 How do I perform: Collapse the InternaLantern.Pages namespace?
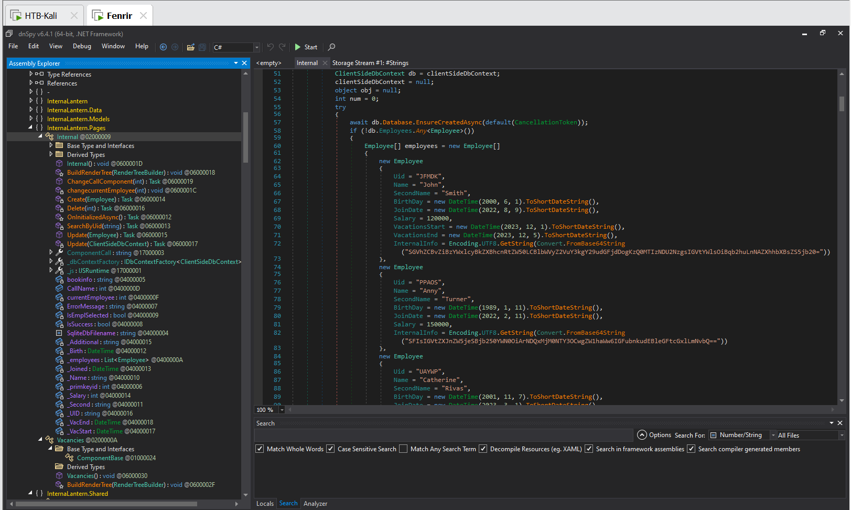pyautogui.click(x=30, y=127)
